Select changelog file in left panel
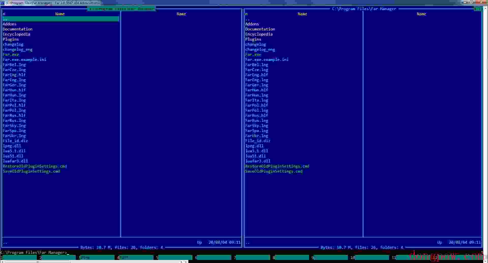 13,44
